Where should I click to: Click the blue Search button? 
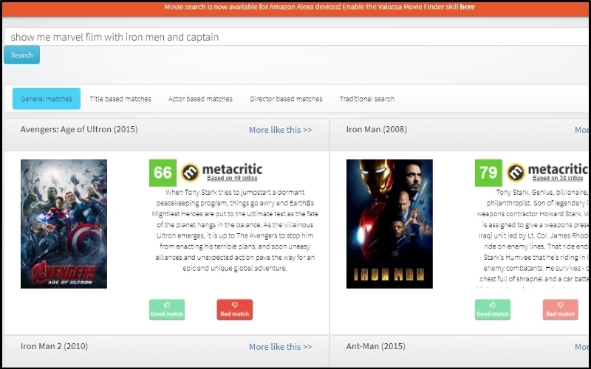21,55
